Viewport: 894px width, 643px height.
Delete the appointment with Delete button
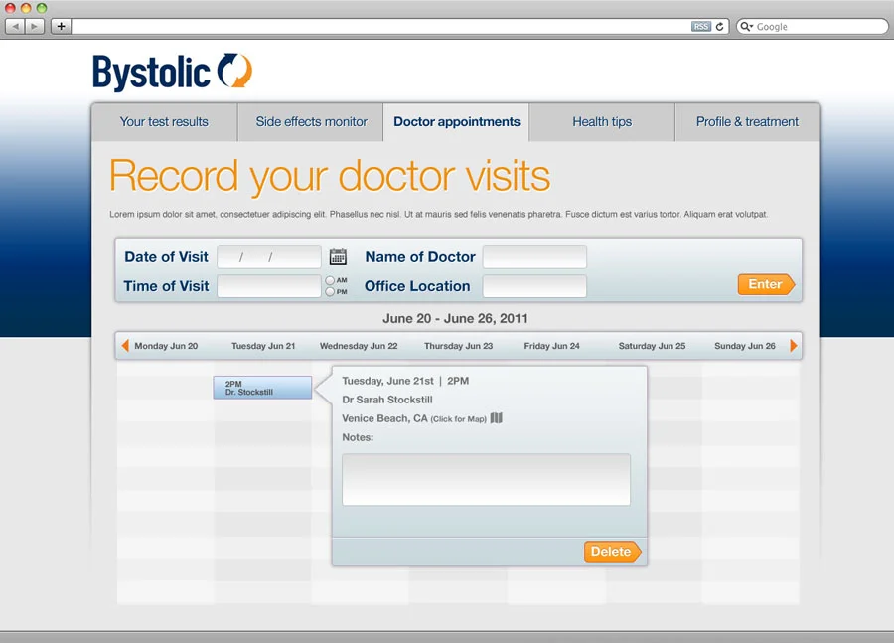612,552
